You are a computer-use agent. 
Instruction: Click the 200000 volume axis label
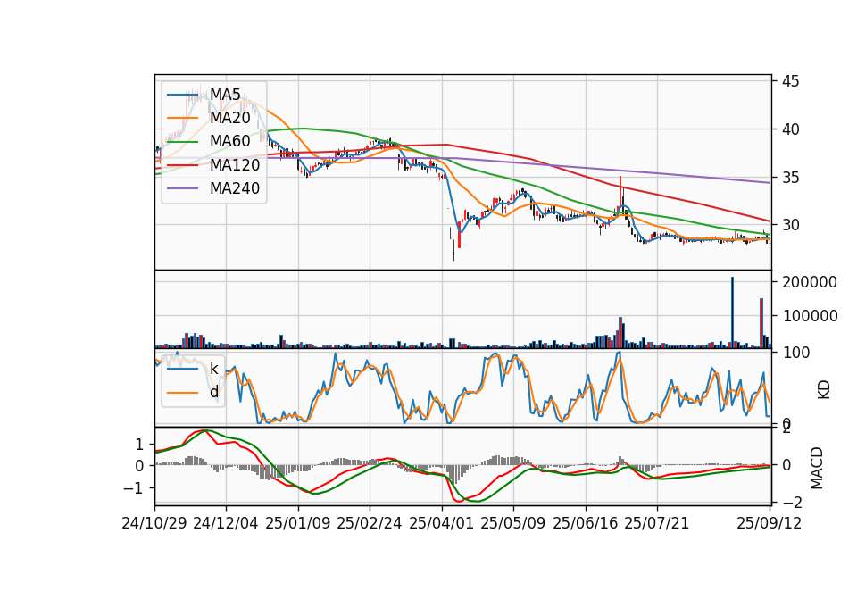click(x=810, y=282)
